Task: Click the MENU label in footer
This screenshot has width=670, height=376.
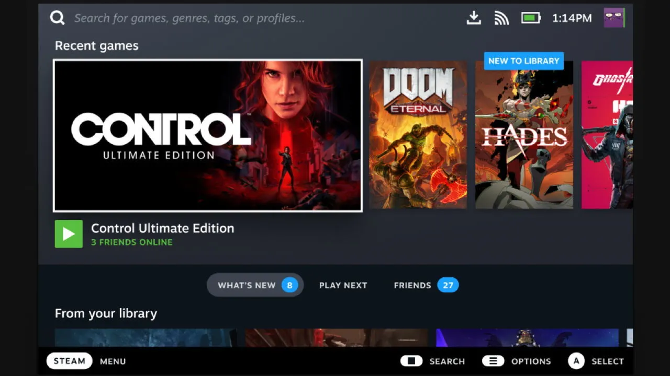Action: click(113, 361)
